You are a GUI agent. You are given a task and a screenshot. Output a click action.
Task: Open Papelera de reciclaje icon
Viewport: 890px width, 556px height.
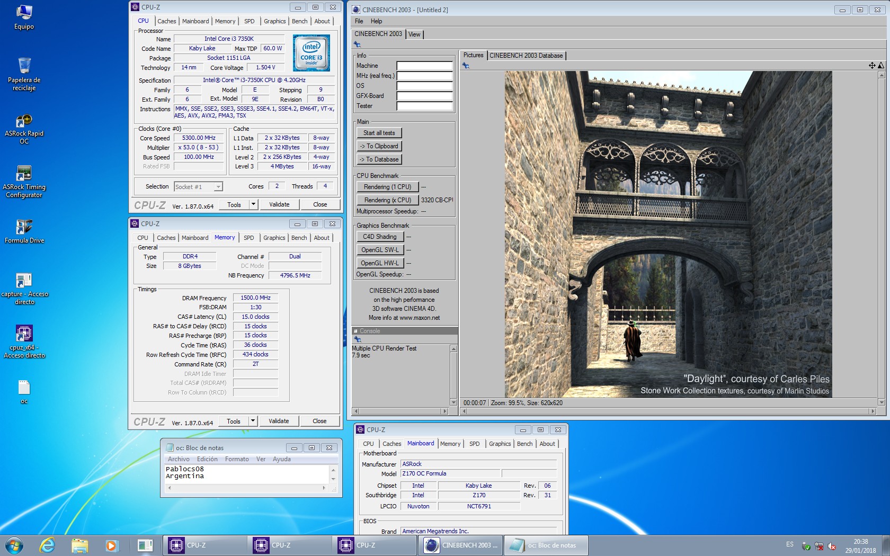tap(24, 74)
